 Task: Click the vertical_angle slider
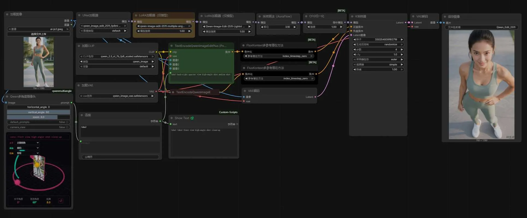point(39,112)
